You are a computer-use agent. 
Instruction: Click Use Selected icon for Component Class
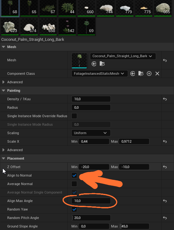132,74
